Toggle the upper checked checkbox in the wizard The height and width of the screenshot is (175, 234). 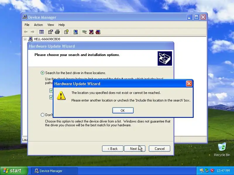51,90
